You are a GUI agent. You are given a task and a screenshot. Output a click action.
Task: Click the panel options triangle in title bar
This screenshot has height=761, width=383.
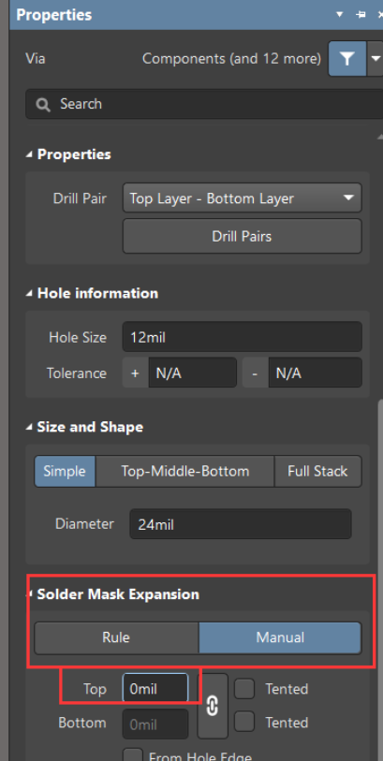tap(340, 15)
